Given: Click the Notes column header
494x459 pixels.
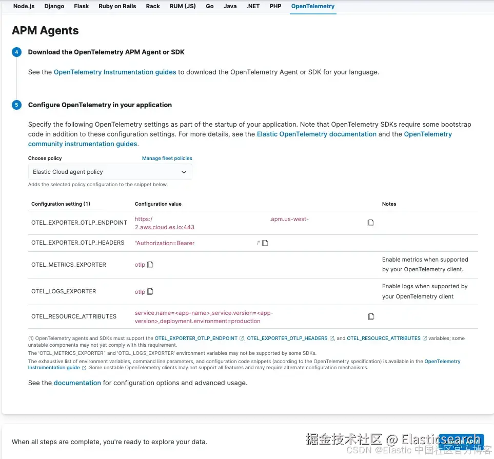Looking at the screenshot, I should [389, 204].
